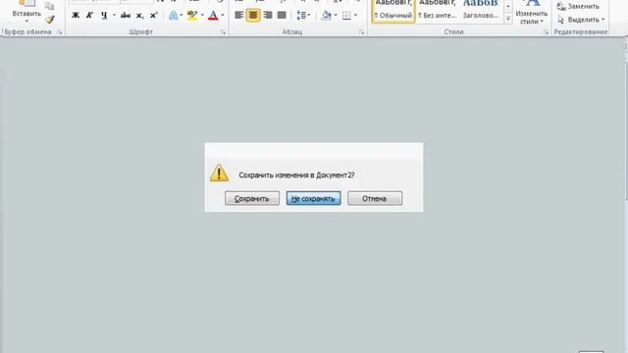Apply the yellow text highlight color
The width and height of the screenshot is (628, 353).
click(192, 16)
